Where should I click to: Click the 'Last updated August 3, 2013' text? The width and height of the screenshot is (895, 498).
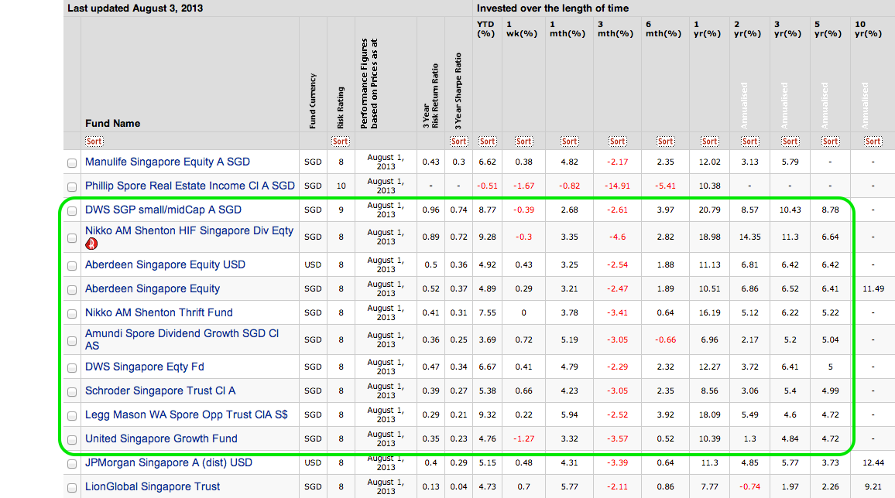[135, 8]
